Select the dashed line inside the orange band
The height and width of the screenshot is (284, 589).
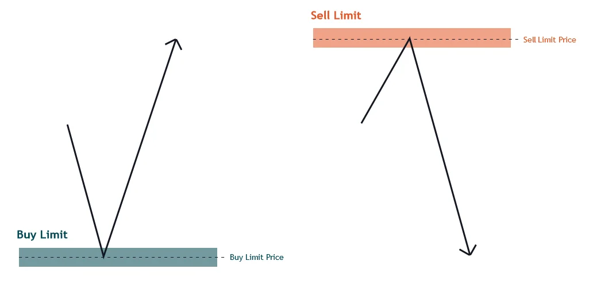pyautogui.click(x=411, y=39)
